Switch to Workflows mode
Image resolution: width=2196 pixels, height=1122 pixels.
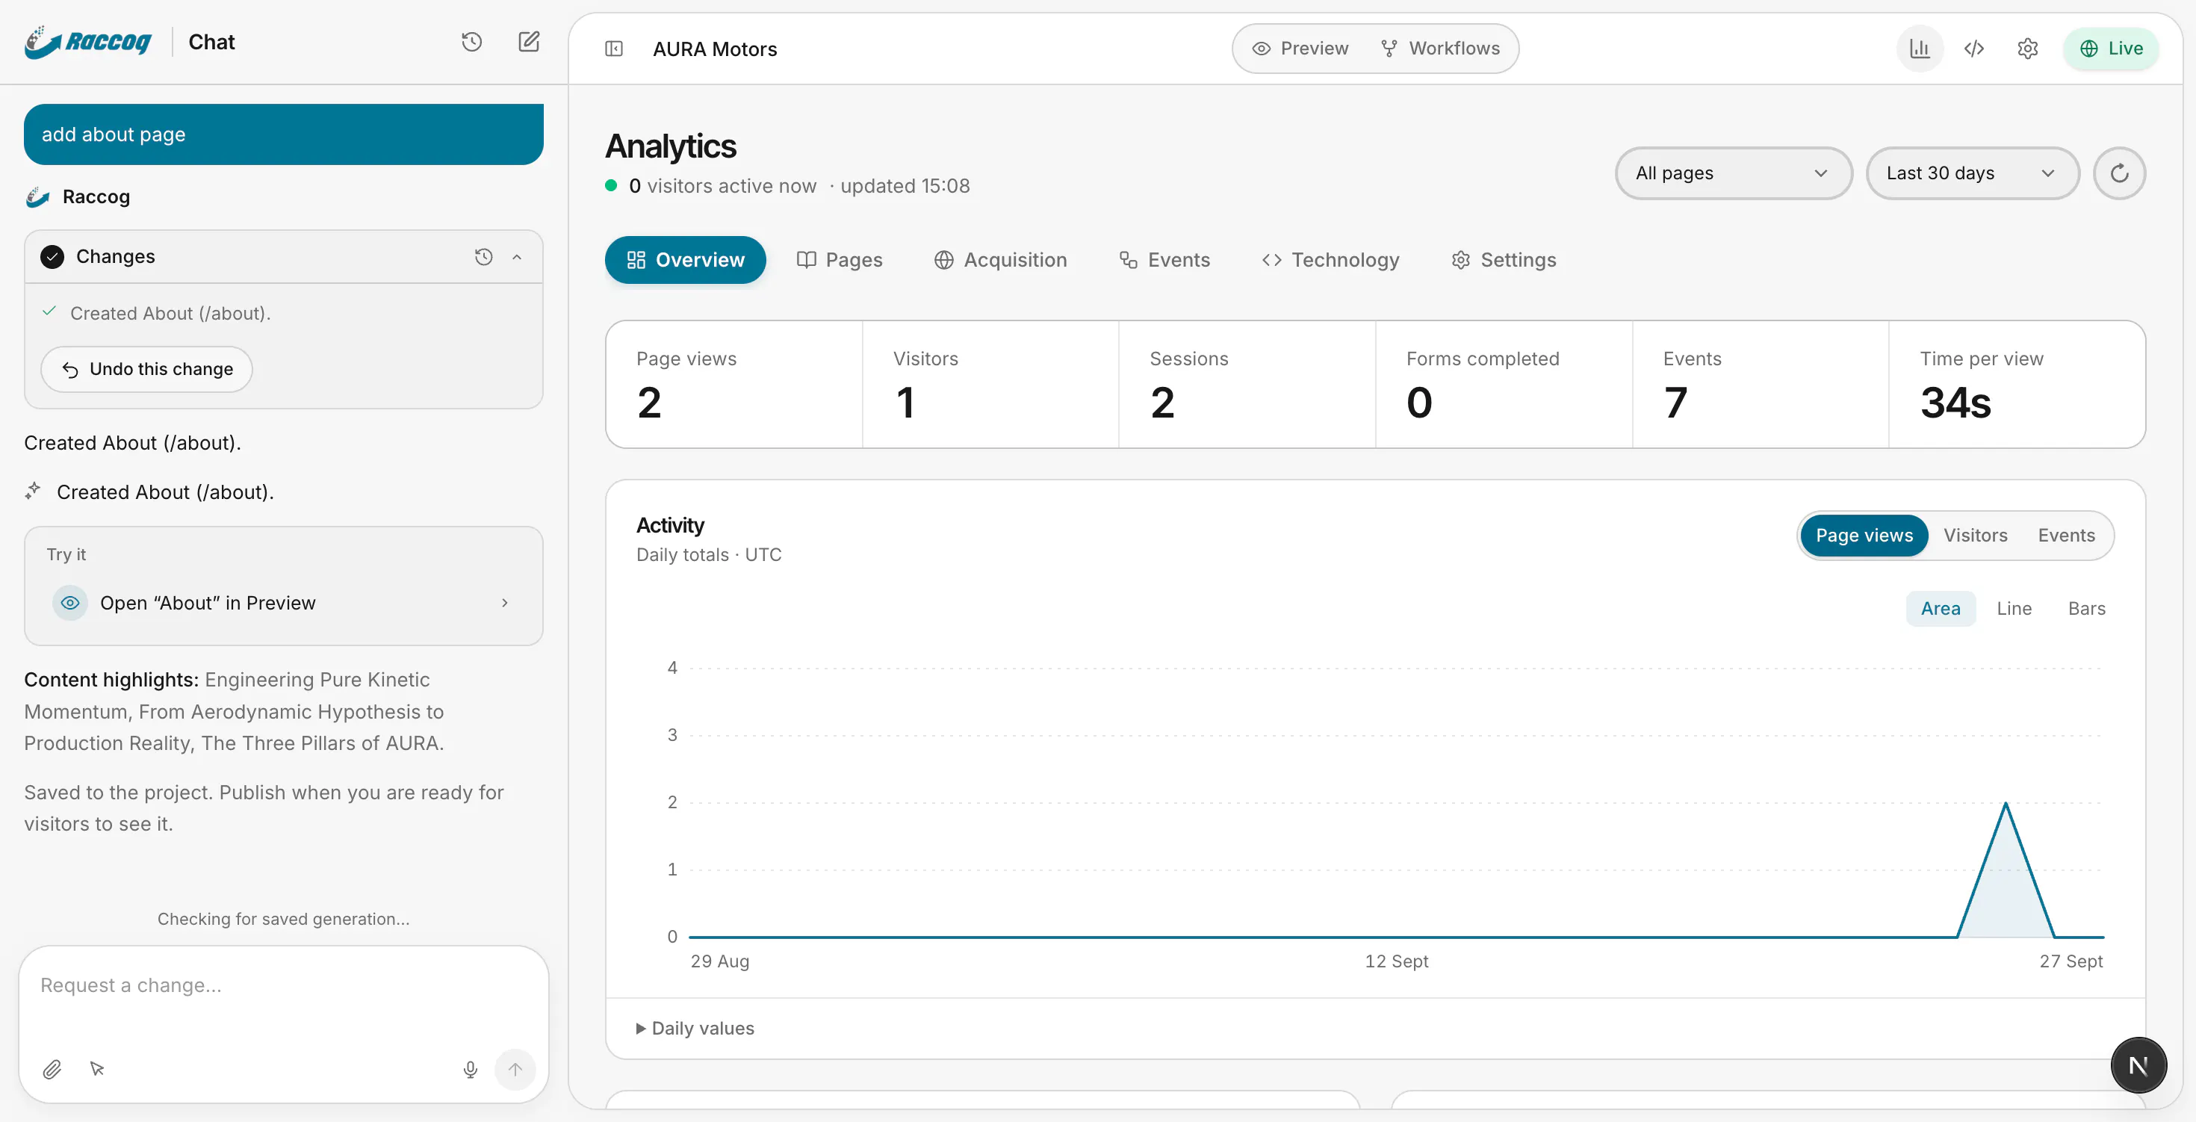tap(1440, 49)
